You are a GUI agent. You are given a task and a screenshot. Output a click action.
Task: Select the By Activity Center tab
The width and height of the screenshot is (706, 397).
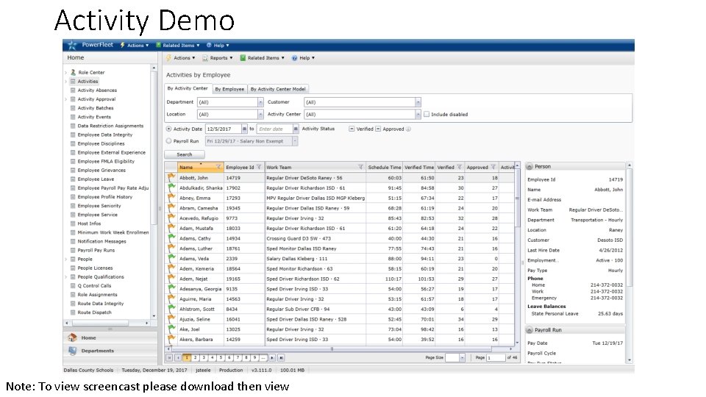[188, 89]
